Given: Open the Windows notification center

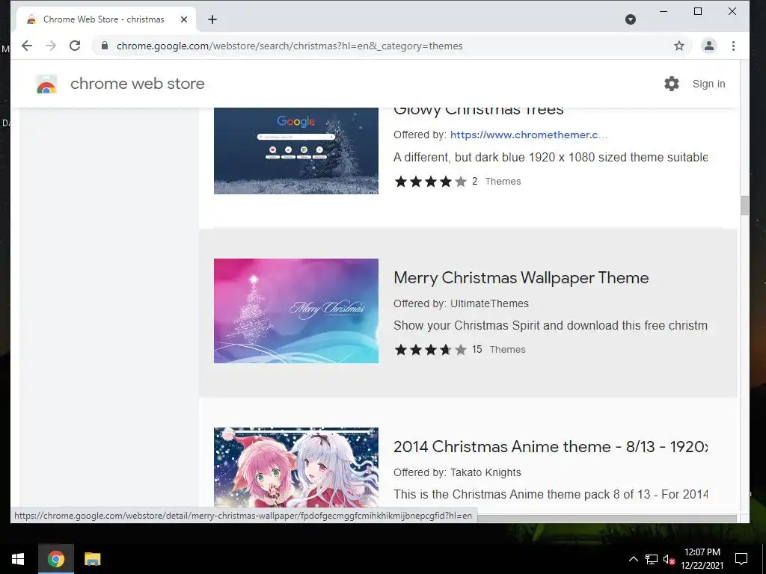Looking at the screenshot, I should pos(741,559).
